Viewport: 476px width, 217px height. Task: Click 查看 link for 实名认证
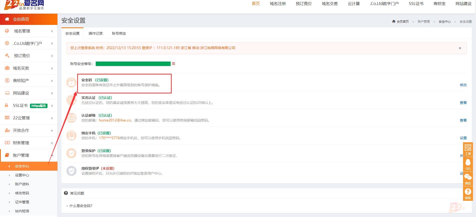point(463,103)
